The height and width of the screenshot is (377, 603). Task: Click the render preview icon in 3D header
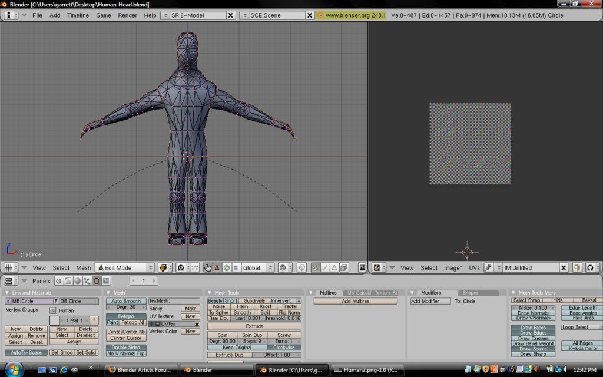362,268
